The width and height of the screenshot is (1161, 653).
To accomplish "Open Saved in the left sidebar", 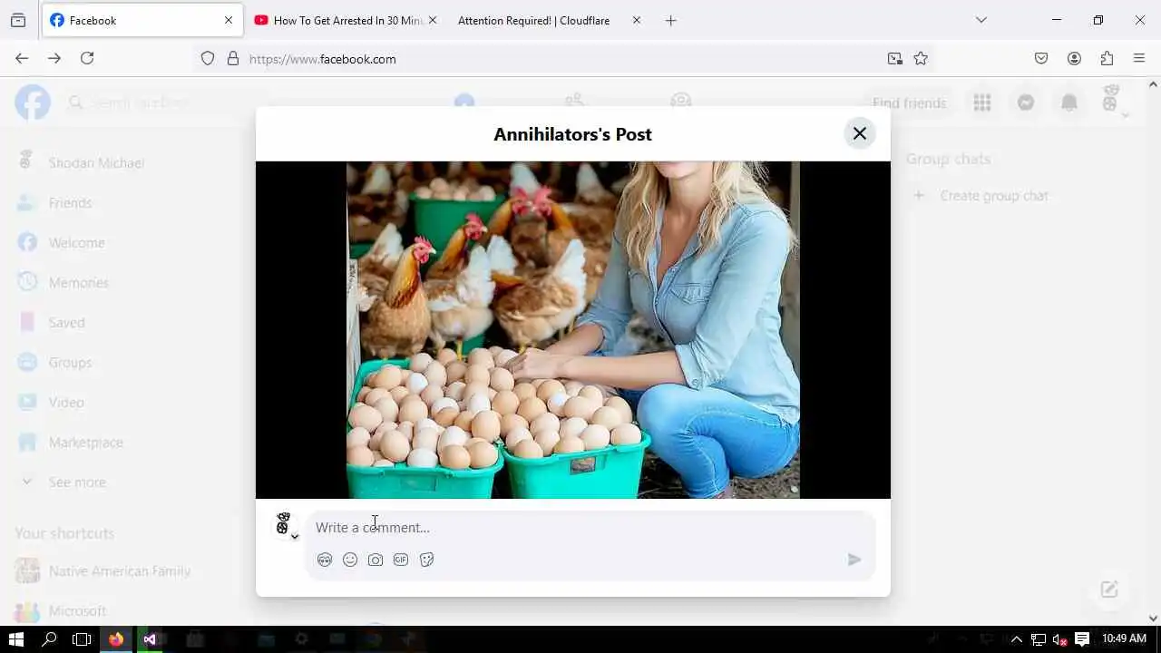I will click(67, 323).
